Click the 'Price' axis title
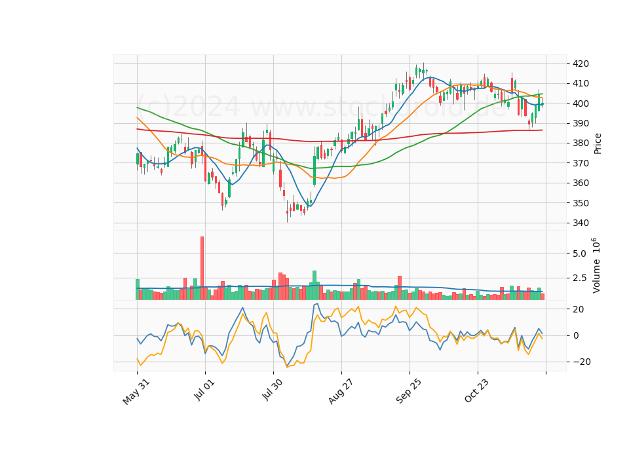This screenshot has width=629, height=452. click(x=598, y=143)
